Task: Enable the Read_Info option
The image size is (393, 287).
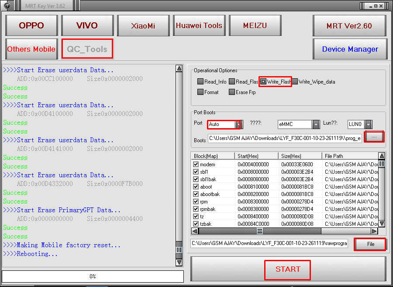Action: tap(200, 82)
